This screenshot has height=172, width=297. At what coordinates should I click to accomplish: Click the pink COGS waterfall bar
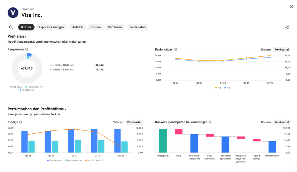tap(178, 131)
